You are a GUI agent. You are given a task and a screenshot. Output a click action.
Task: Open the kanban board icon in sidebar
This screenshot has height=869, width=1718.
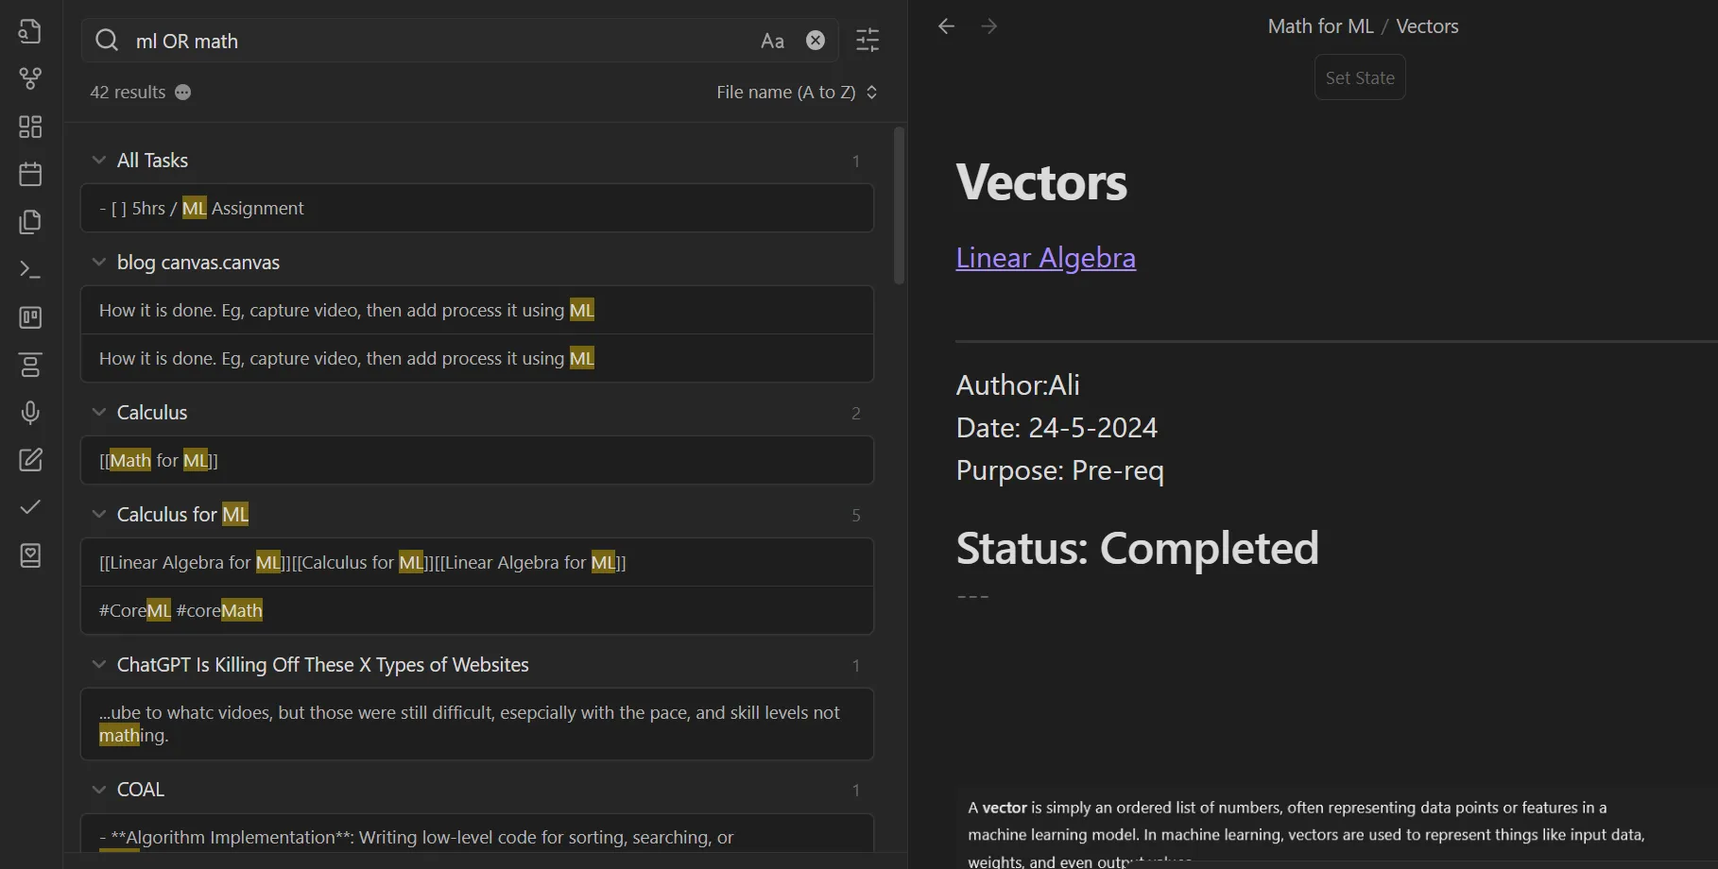click(x=30, y=317)
